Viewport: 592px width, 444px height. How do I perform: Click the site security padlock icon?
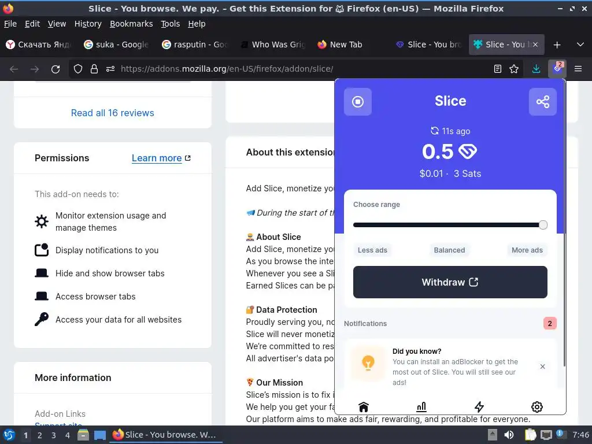(x=94, y=69)
